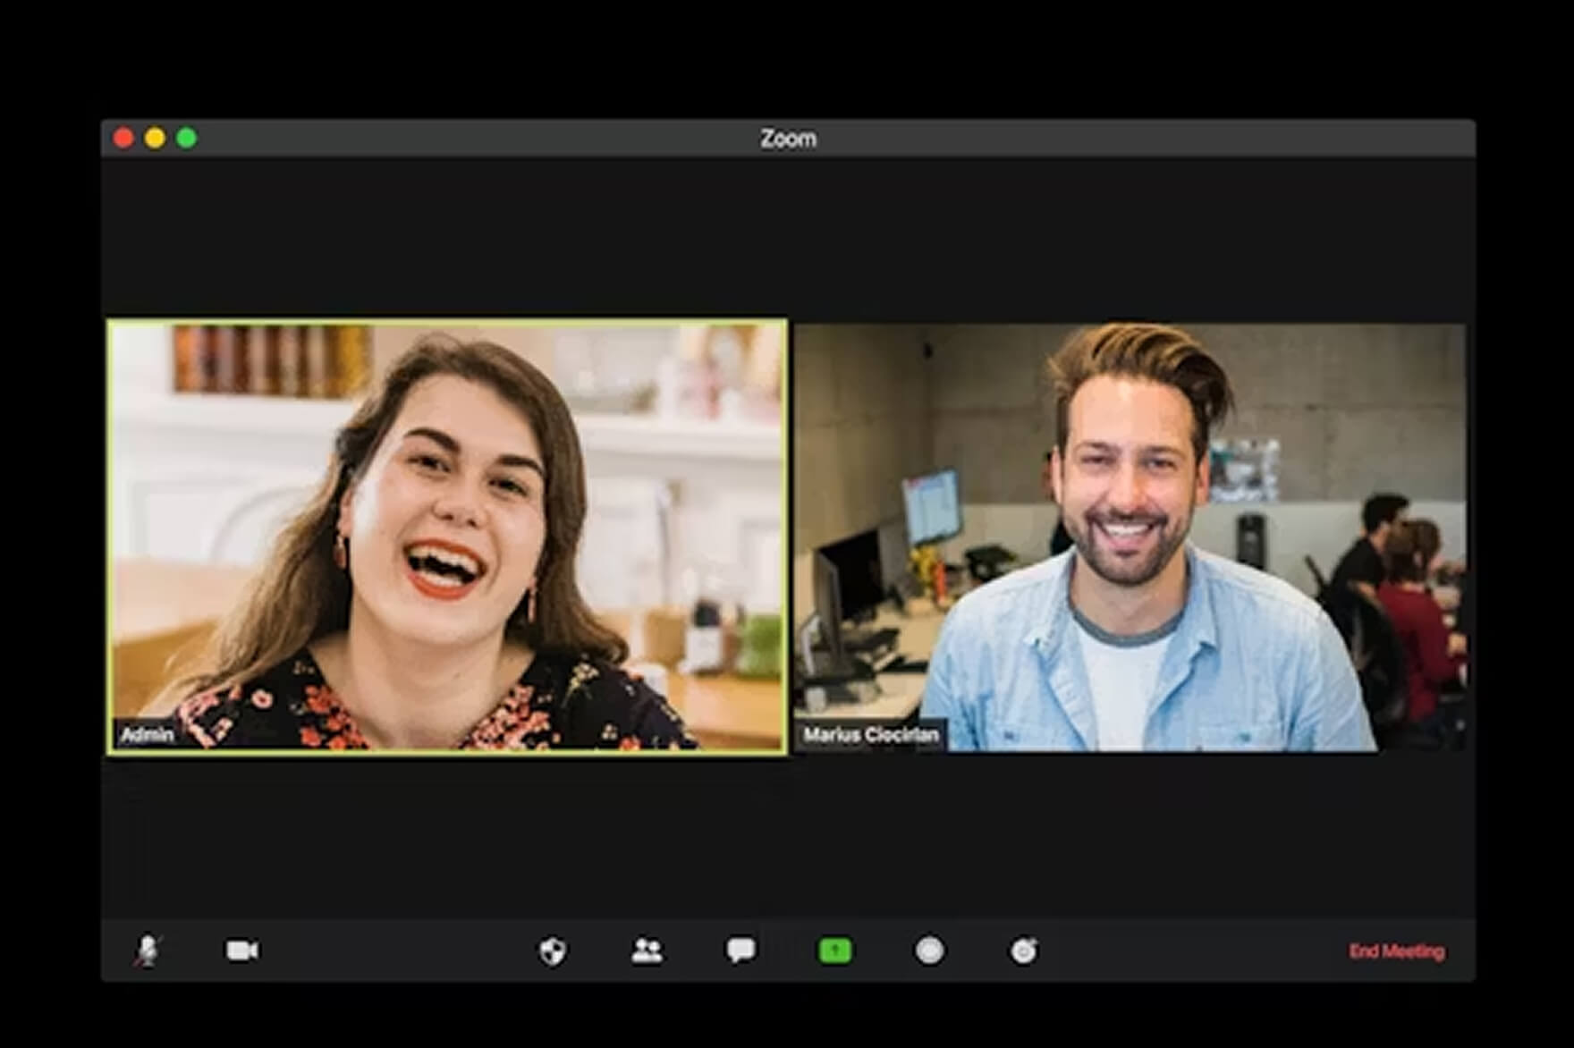The width and height of the screenshot is (1574, 1048).
Task: Click the green Share Screen button
Action: click(x=835, y=951)
